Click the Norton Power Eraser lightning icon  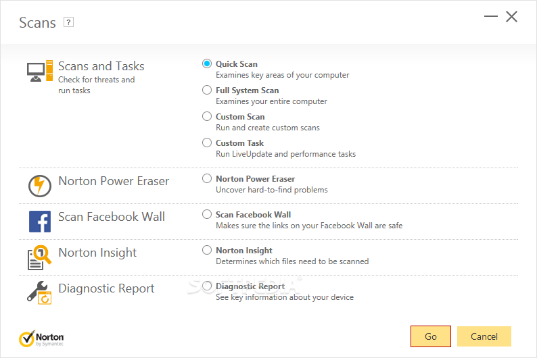tap(40, 186)
